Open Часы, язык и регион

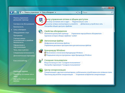pos(21,50)
